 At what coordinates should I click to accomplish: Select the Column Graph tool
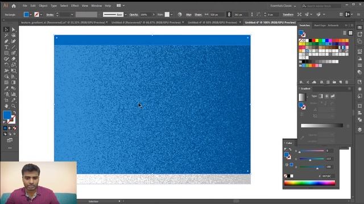pyautogui.click(x=14, y=94)
